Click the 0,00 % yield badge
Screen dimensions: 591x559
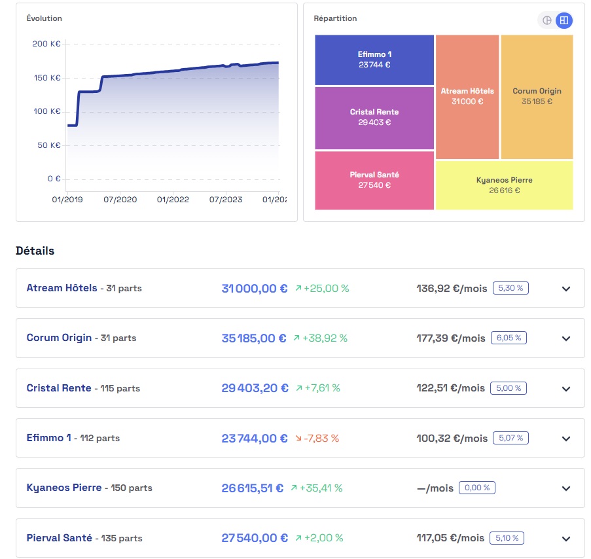pyautogui.click(x=477, y=488)
